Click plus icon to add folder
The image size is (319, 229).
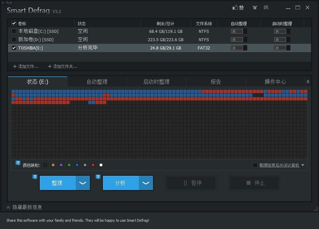click(x=50, y=67)
